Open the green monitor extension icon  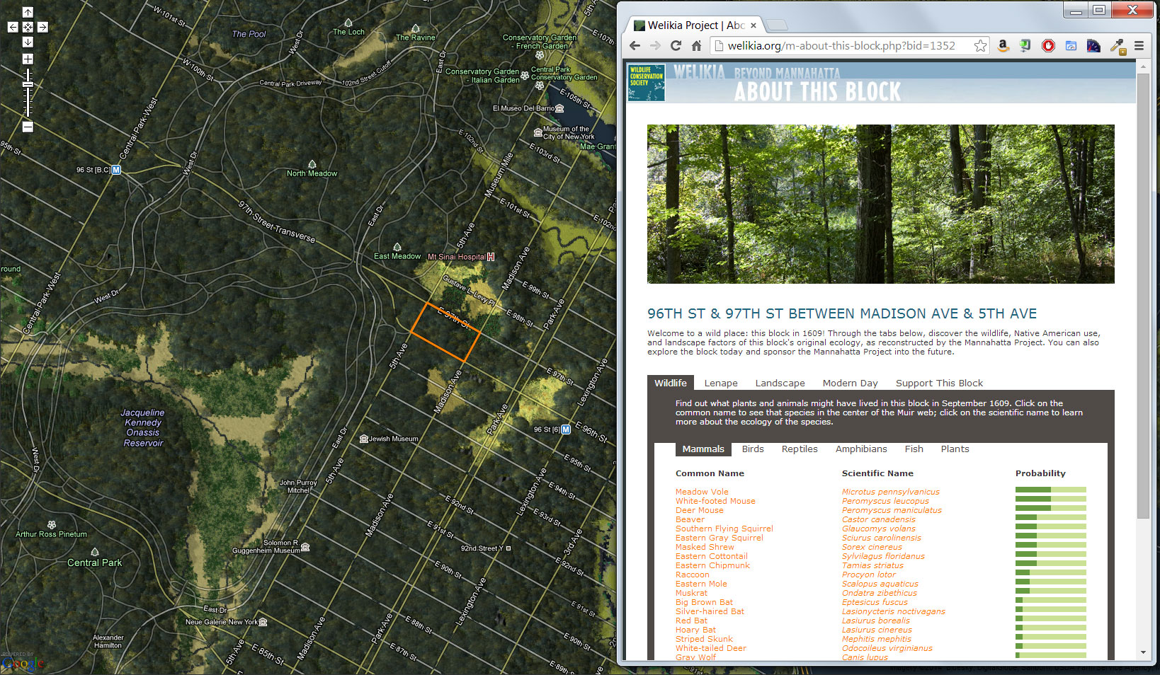coord(1025,46)
